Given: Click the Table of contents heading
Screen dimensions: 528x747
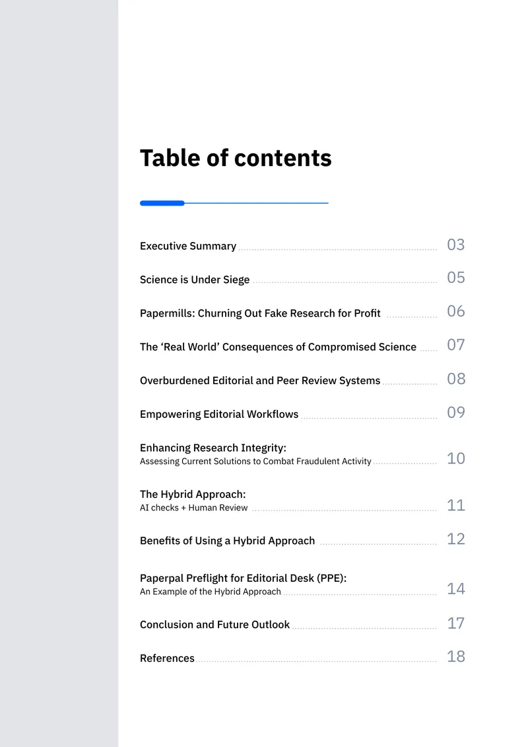Looking at the screenshot, I should [236, 158].
